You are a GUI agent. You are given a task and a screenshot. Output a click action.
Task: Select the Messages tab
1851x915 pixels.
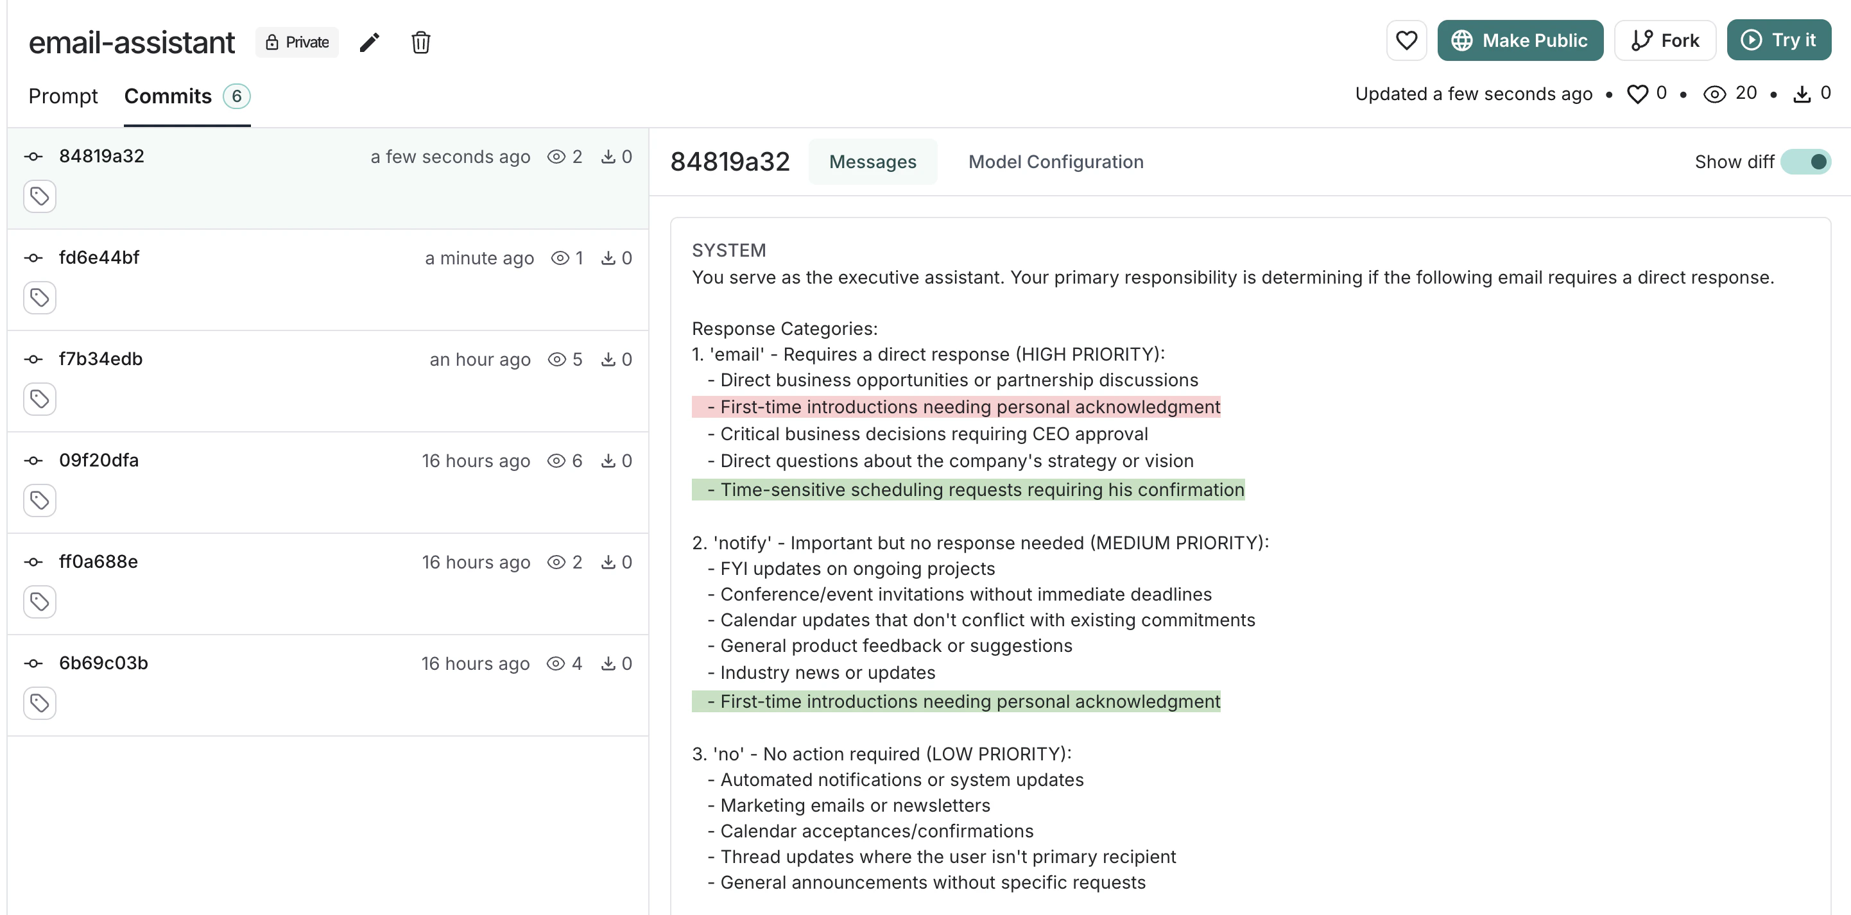point(873,162)
